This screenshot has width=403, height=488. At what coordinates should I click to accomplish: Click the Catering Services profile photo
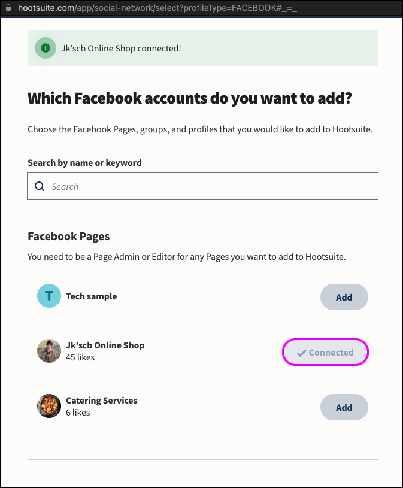click(49, 406)
